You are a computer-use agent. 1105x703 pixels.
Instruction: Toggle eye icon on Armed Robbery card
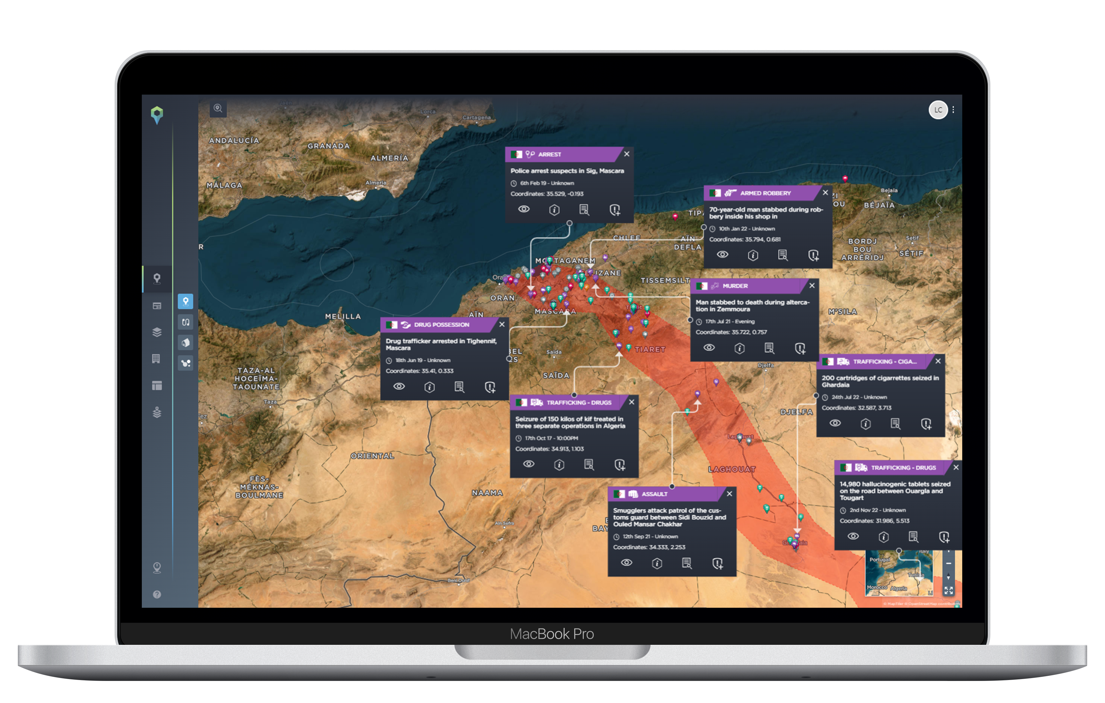coord(722,255)
